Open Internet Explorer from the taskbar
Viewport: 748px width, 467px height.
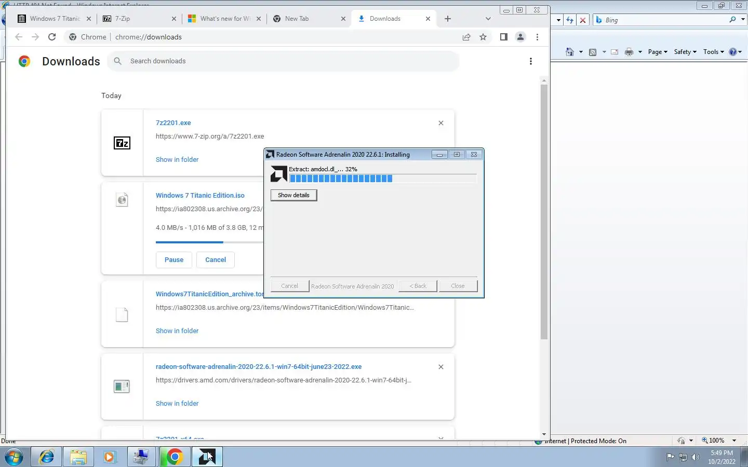46,457
